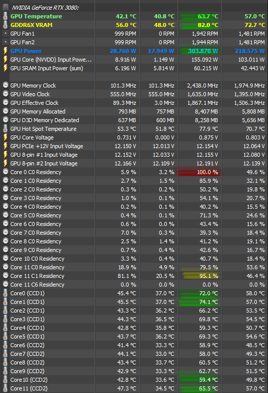The image size is (268, 393).
Task: Select the GPU Power sensor label
Action: [26, 51]
